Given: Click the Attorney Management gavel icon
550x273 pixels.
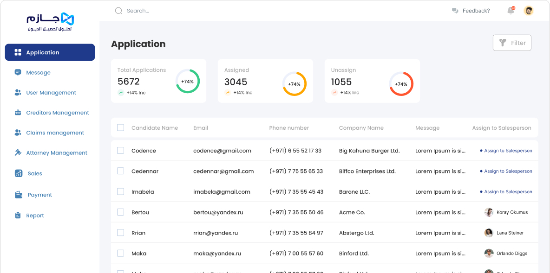Looking at the screenshot, I should (18, 152).
